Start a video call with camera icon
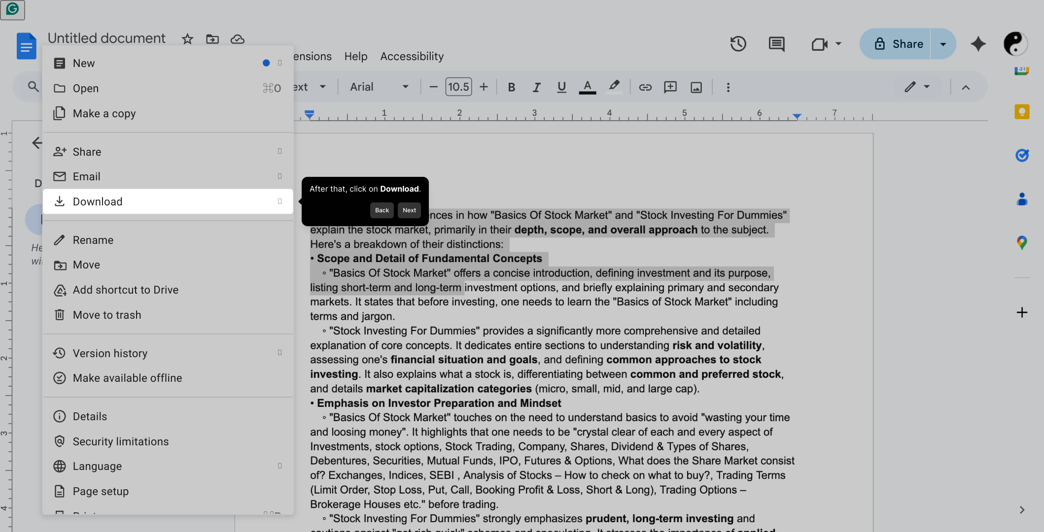This screenshot has width=1044, height=532. 819,44
